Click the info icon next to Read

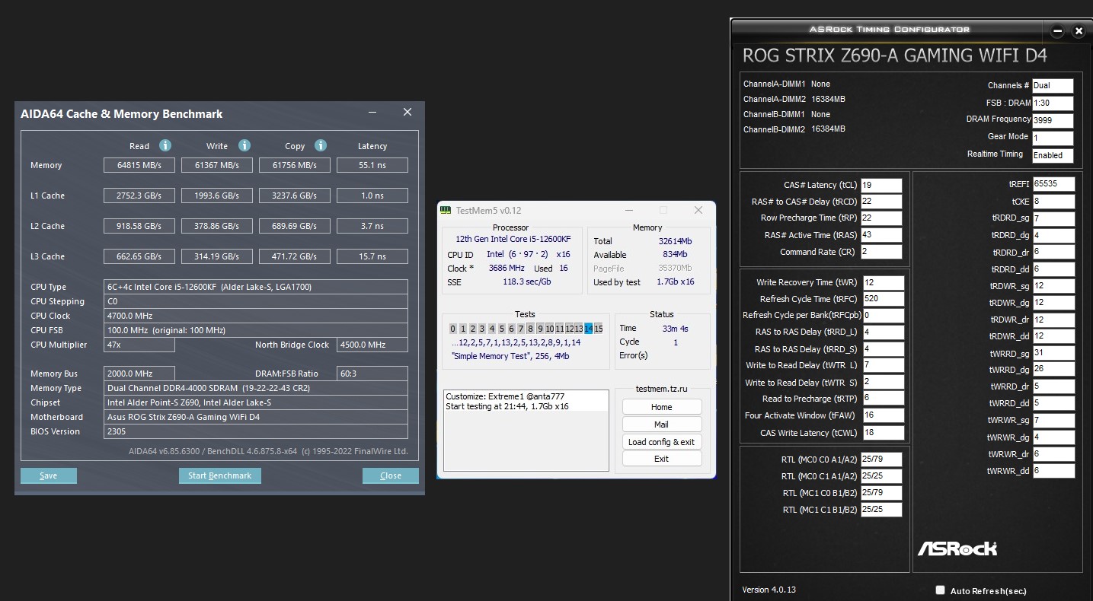165,145
